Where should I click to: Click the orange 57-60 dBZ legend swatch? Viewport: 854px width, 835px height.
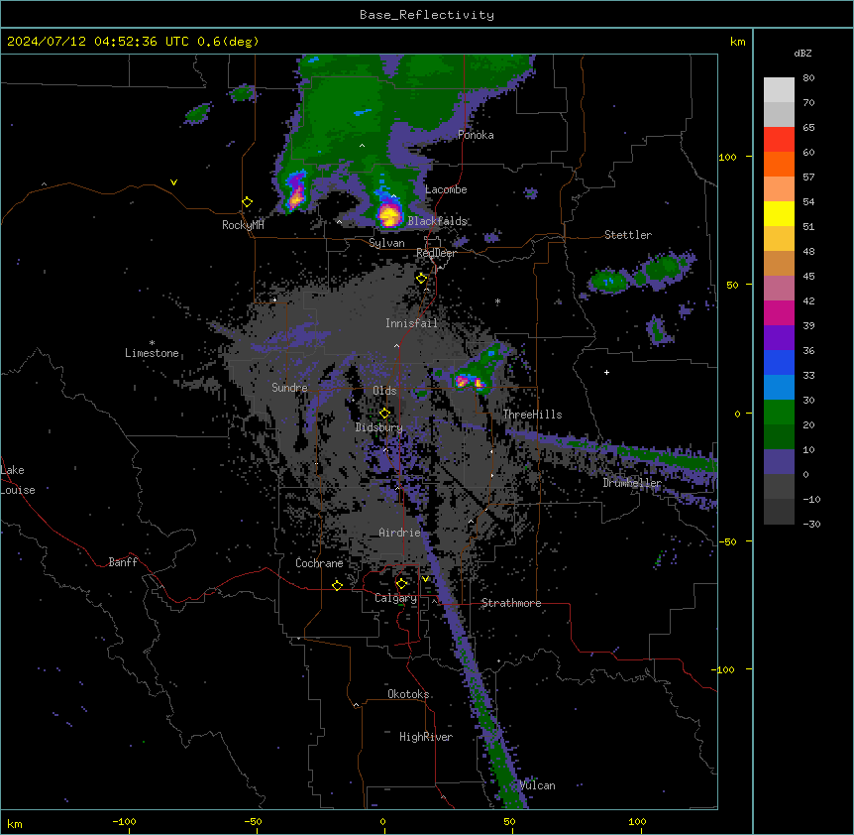[779, 164]
